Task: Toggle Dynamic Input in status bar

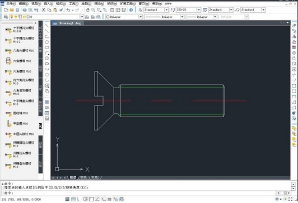Action: [x=104, y=199]
